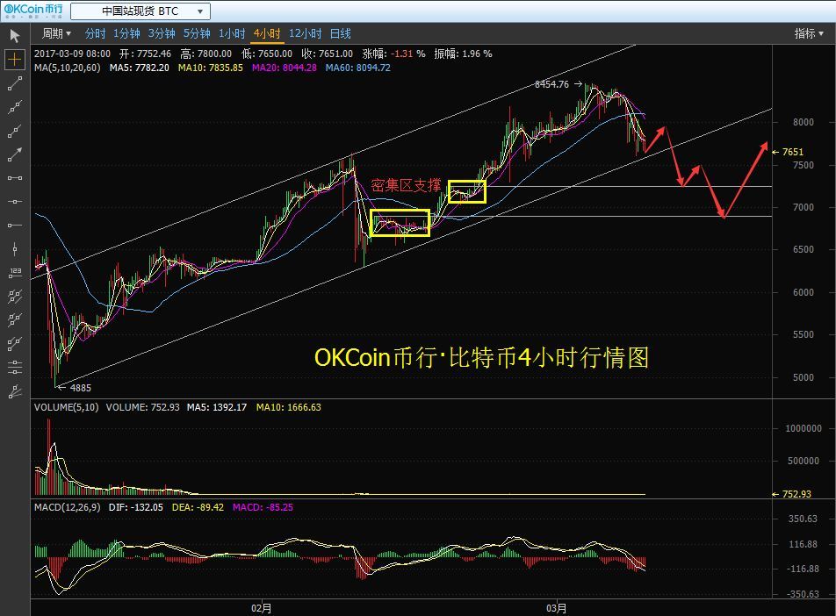Open the 中国站现货 BTC market dropdown
The height and width of the screenshot is (616, 836).
click(141, 11)
